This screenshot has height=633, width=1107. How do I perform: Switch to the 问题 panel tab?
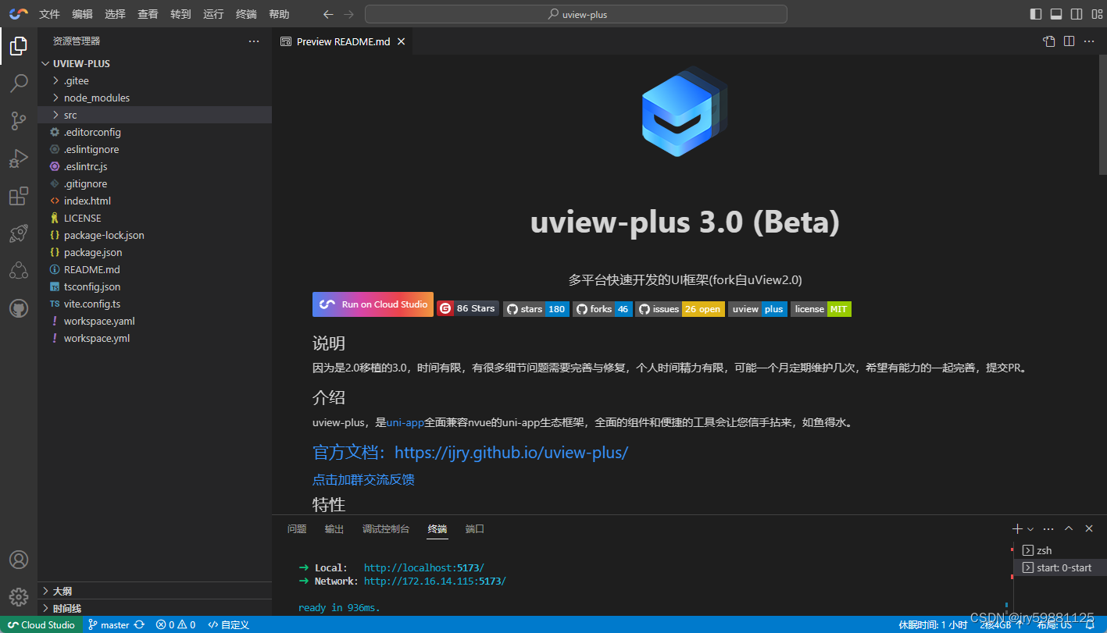[297, 528]
